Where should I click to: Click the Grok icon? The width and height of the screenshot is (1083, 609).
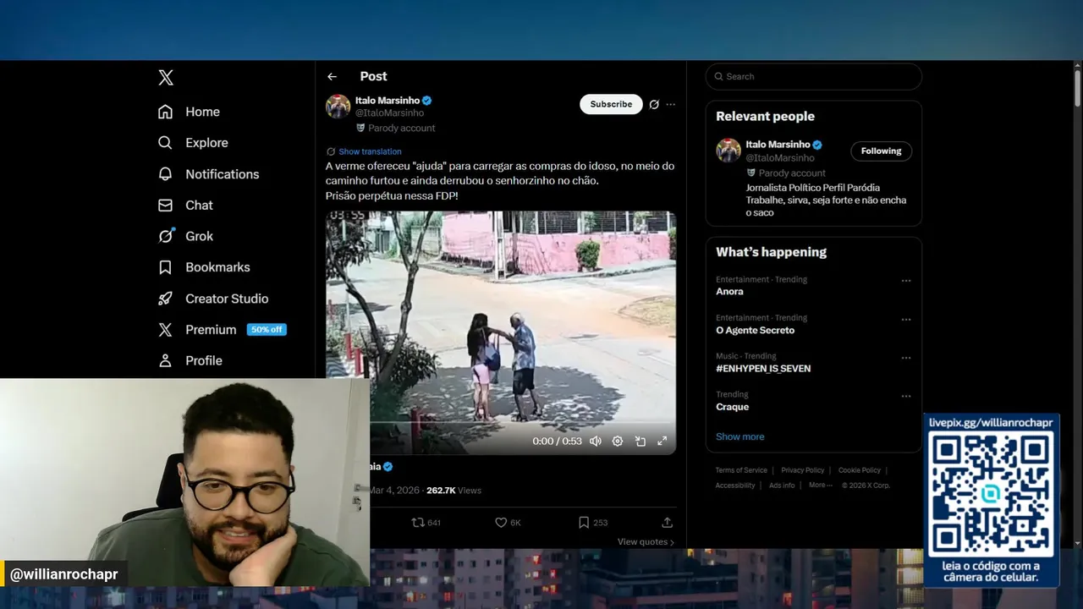[165, 236]
